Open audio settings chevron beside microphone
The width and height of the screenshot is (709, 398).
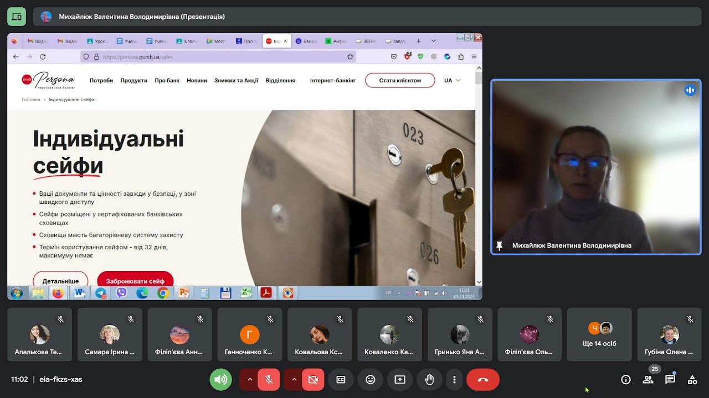[250, 380]
